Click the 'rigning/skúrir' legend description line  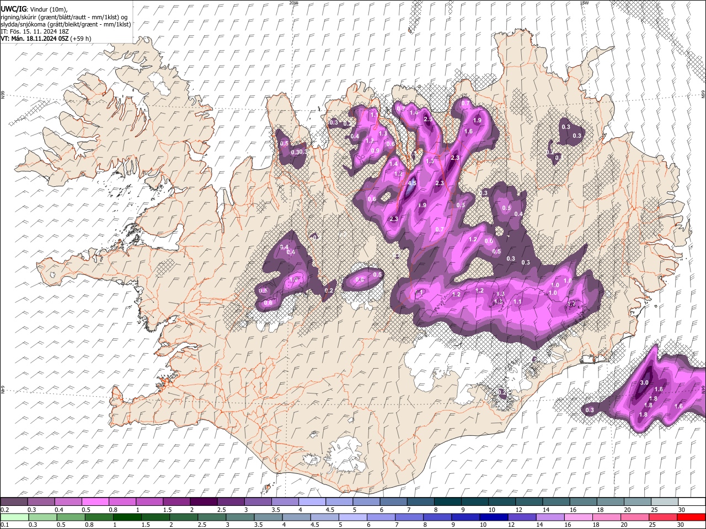(x=64, y=17)
